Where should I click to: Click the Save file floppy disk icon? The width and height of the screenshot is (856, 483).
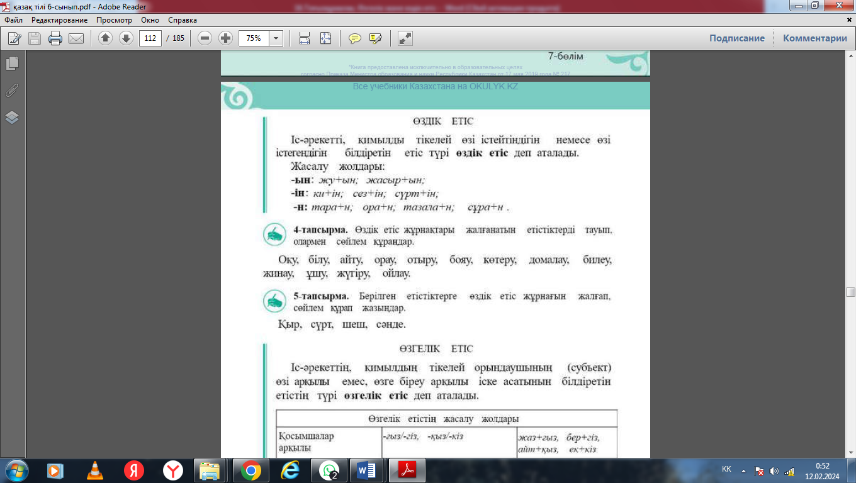(x=35, y=38)
